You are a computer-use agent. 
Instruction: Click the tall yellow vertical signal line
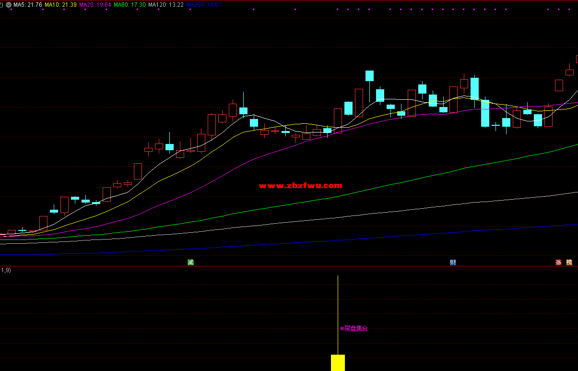(x=338, y=312)
